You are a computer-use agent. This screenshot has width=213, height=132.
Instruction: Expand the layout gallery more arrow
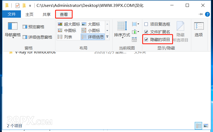tap(107, 37)
